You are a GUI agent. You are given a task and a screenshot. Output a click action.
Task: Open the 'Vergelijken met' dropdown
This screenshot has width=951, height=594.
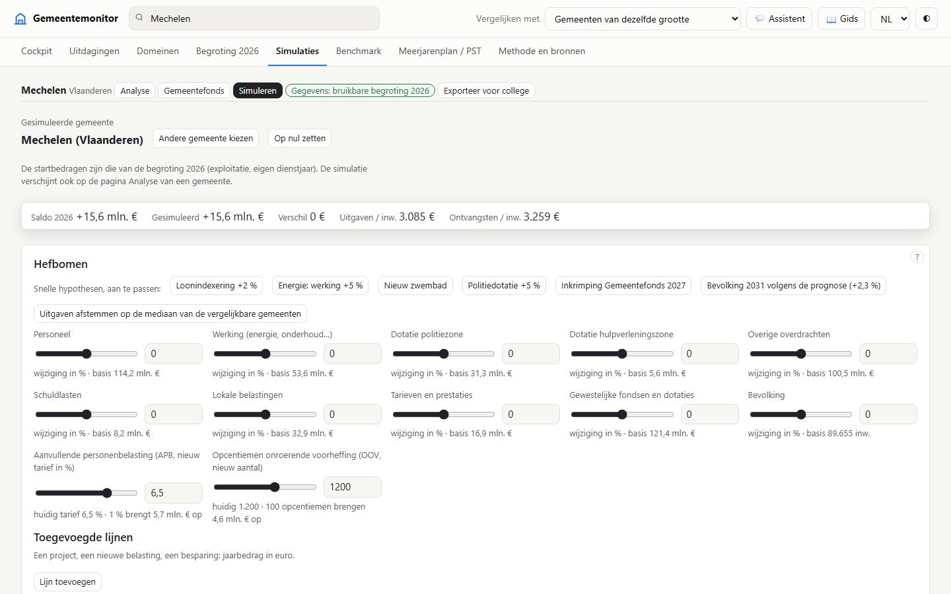click(643, 18)
